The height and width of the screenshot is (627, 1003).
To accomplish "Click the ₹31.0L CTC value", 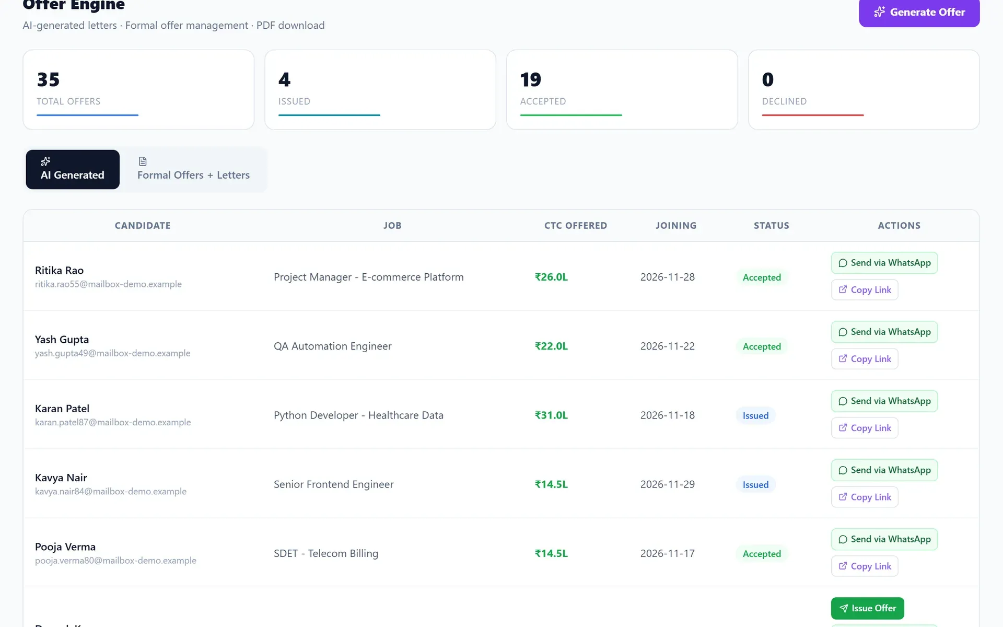I will point(551,415).
